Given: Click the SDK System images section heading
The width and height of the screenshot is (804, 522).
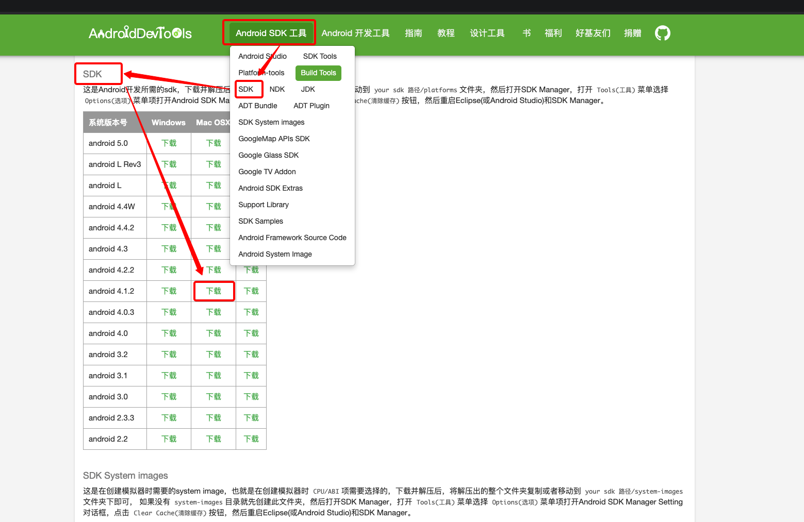Looking at the screenshot, I should point(125,476).
